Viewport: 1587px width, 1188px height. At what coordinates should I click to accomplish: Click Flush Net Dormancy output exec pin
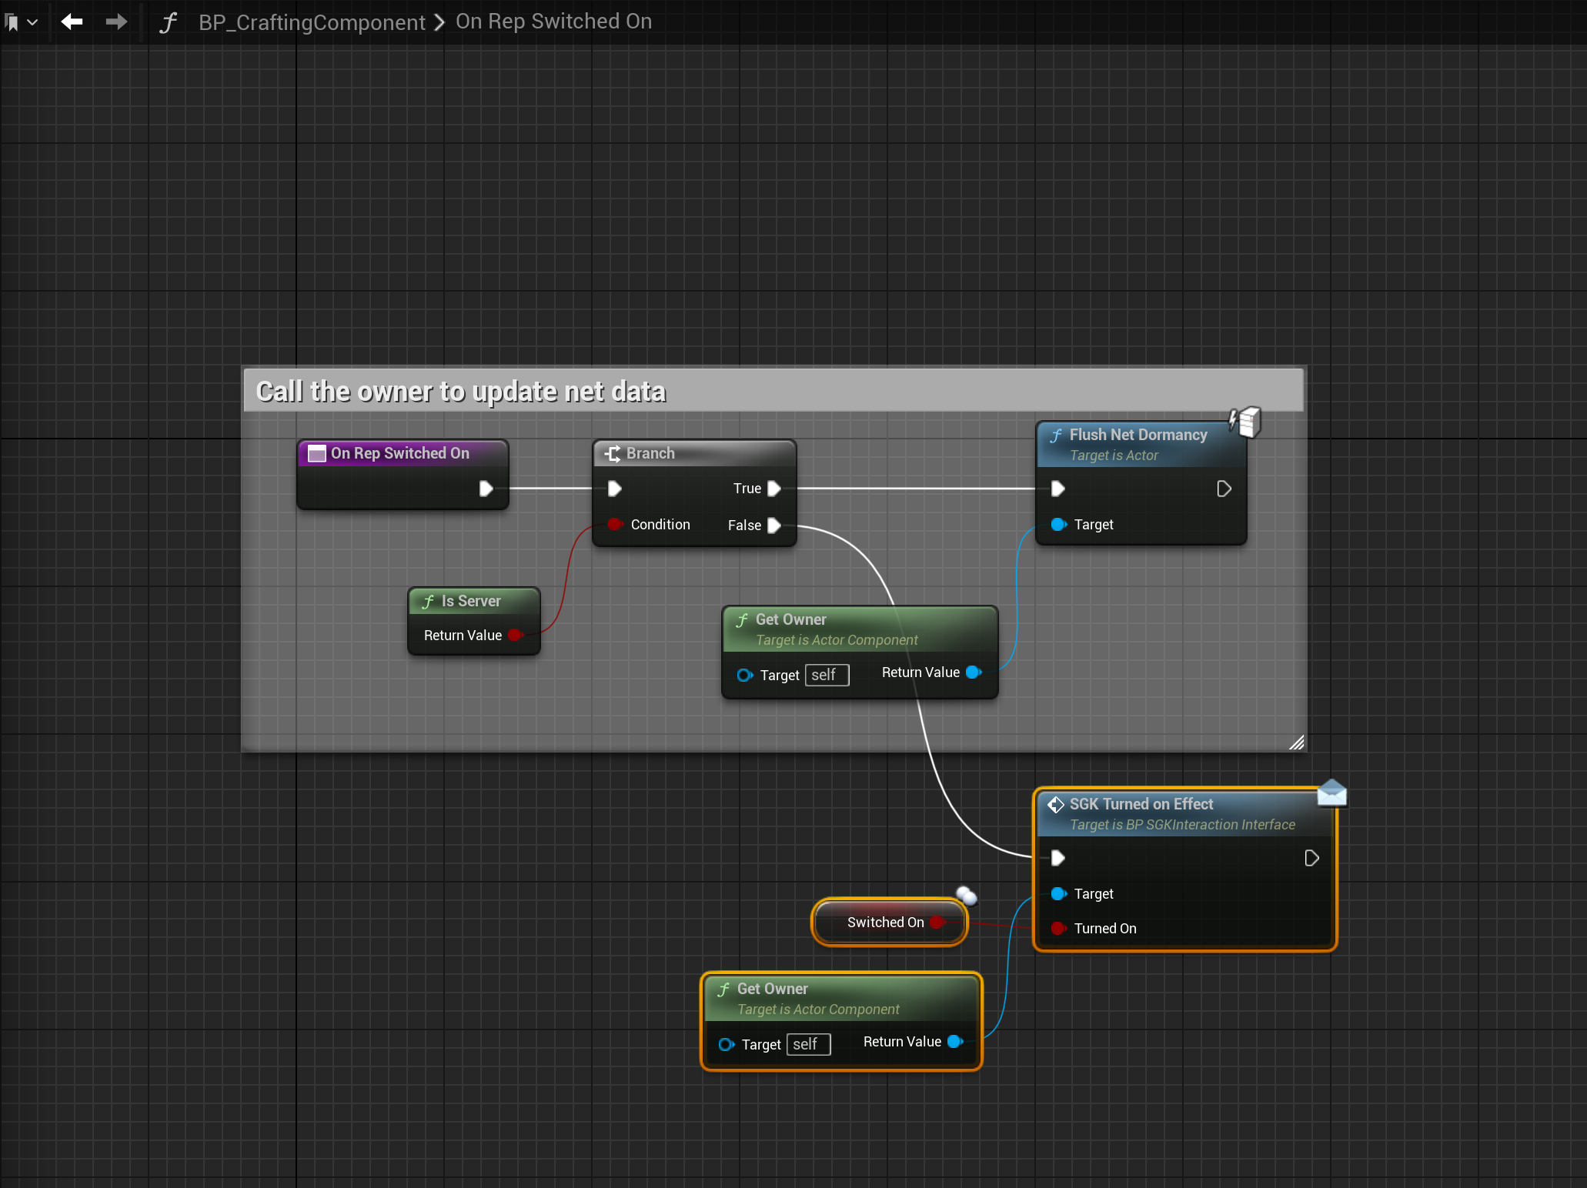tap(1224, 489)
